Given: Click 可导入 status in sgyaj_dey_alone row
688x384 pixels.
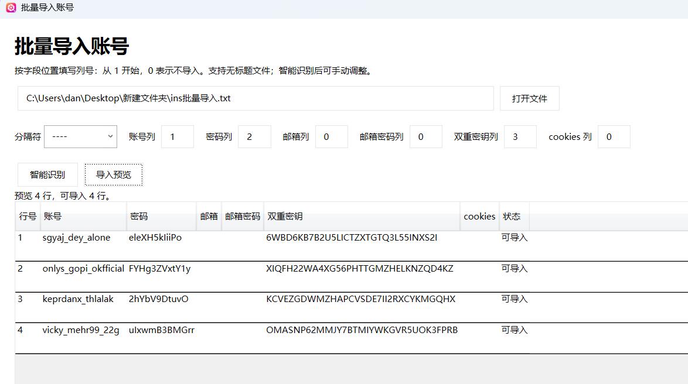Looking at the screenshot, I should [515, 238].
